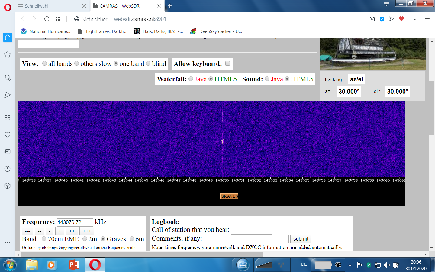Viewport: 435px width, 272px height.
Task: Open Windows Start button
Action: [10, 265]
